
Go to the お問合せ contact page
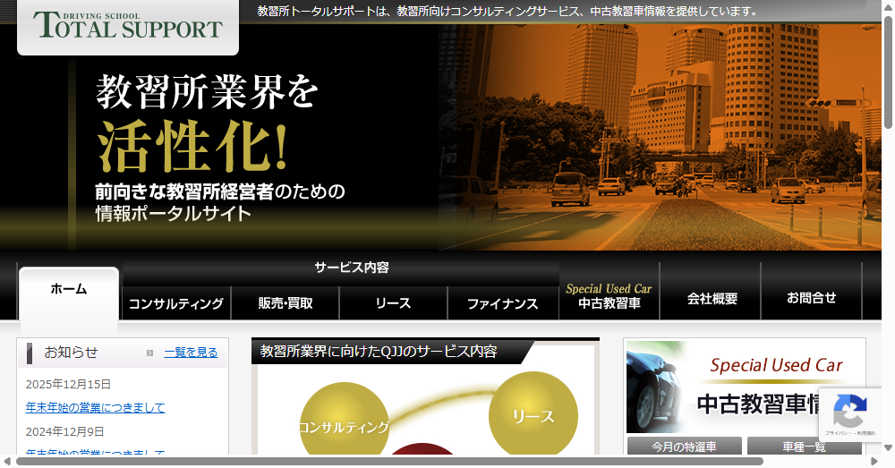(x=812, y=298)
